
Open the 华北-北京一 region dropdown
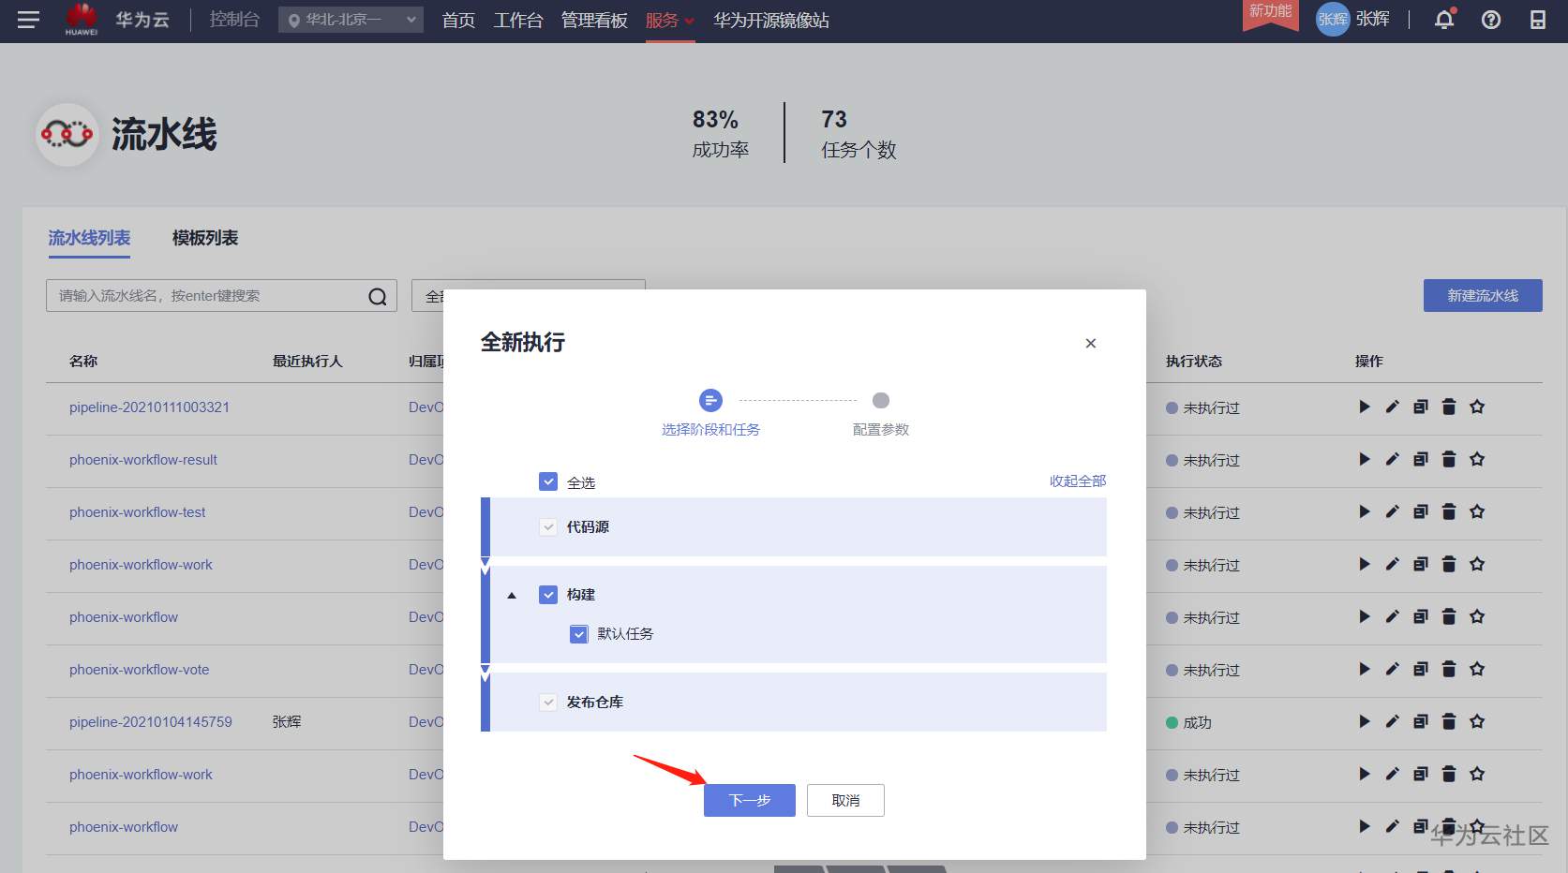[351, 20]
